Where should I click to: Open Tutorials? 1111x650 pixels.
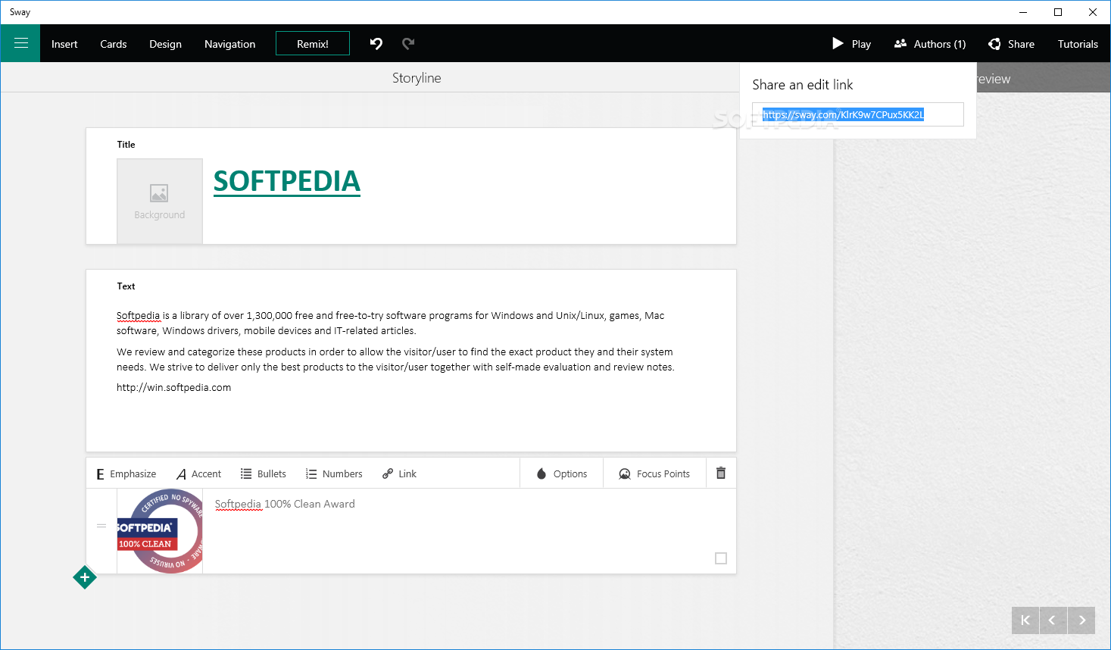pyautogui.click(x=1078, y=44)
